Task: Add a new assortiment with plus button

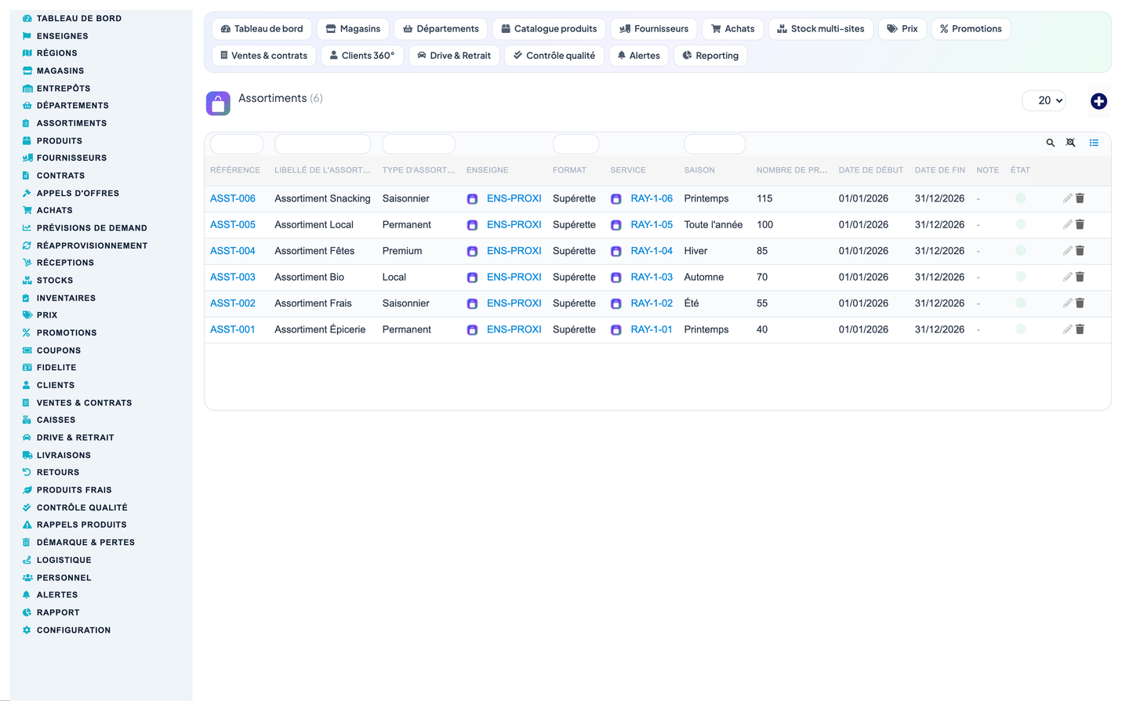Action: (x=1099, y=101)
